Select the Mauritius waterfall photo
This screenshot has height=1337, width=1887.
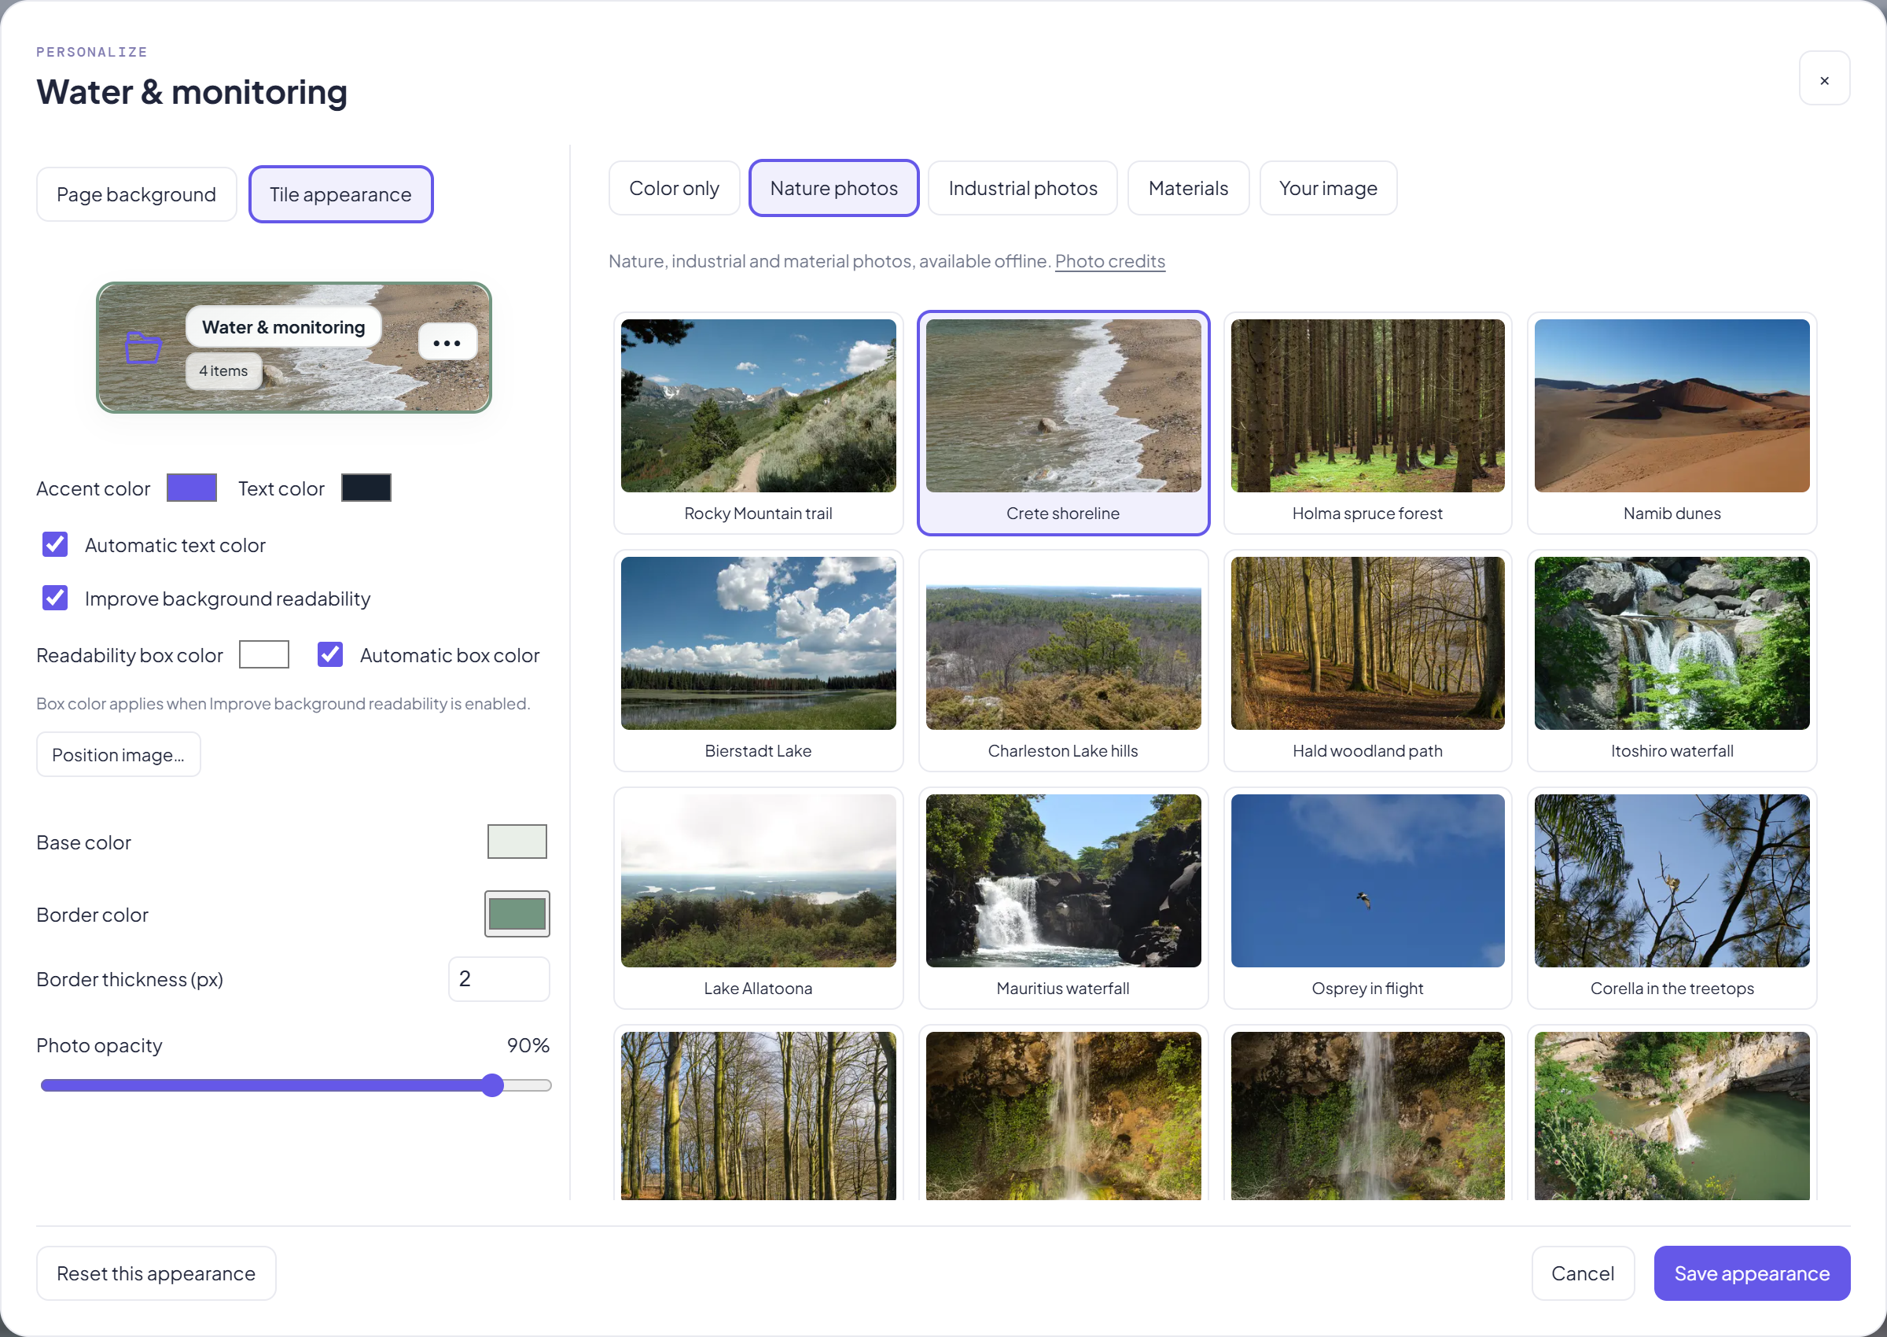[1063, 897]
